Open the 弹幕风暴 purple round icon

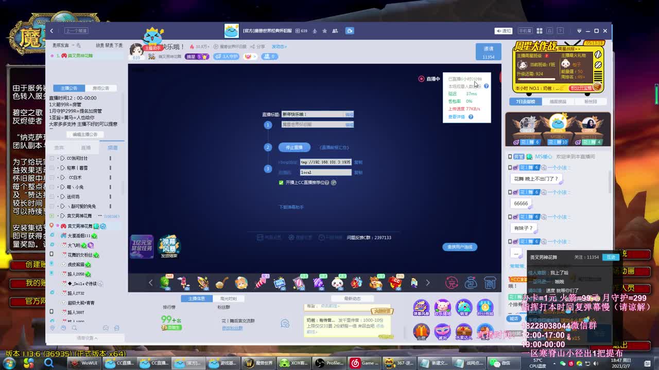[421, 307]
